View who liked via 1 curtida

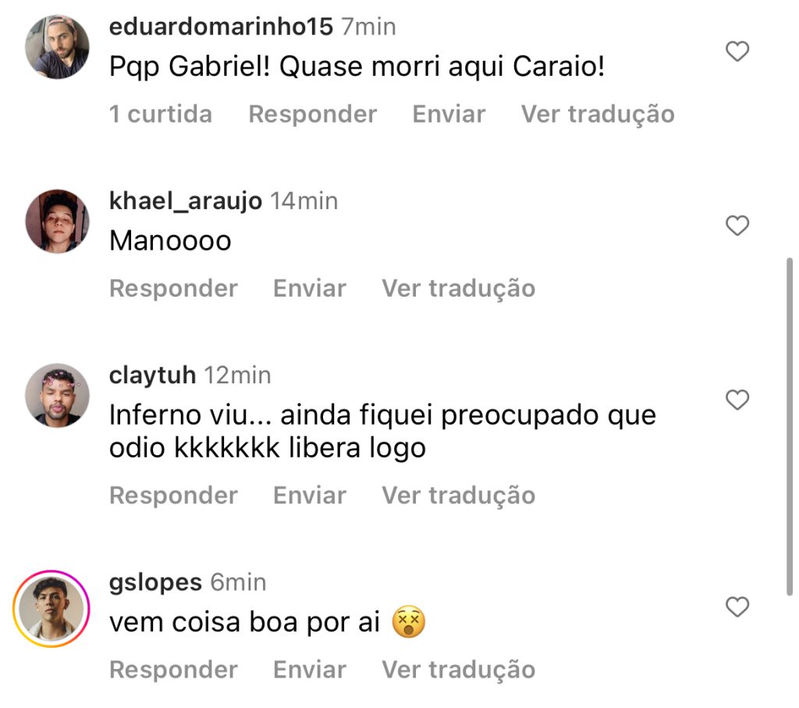[161, 114]
